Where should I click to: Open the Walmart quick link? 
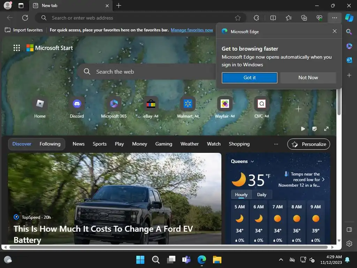(x=188, y=107)
